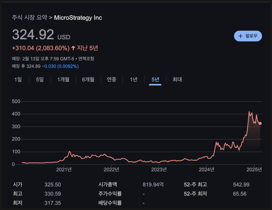This screenshot has width=272, height=210.
Task: Click the −0.030 (0.0092%) after-hours change
Action: [x=60, y=66]
